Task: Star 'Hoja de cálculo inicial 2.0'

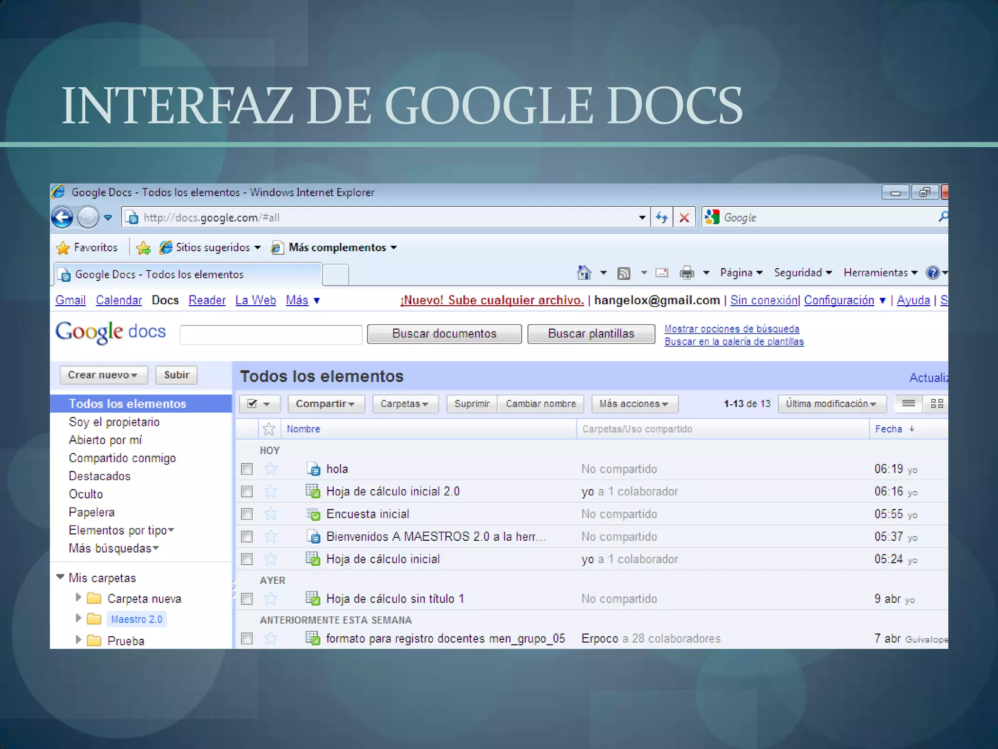Action: click(x=270, y=492)
